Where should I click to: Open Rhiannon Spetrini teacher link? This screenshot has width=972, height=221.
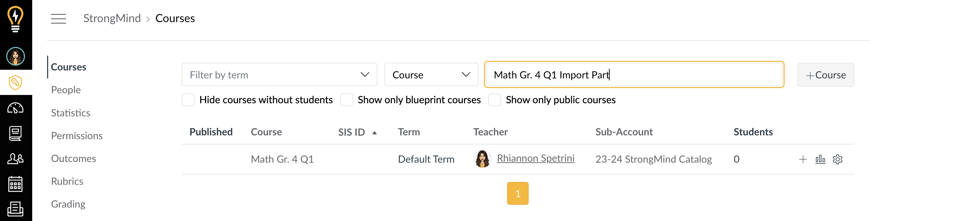[x=536, y=158]
